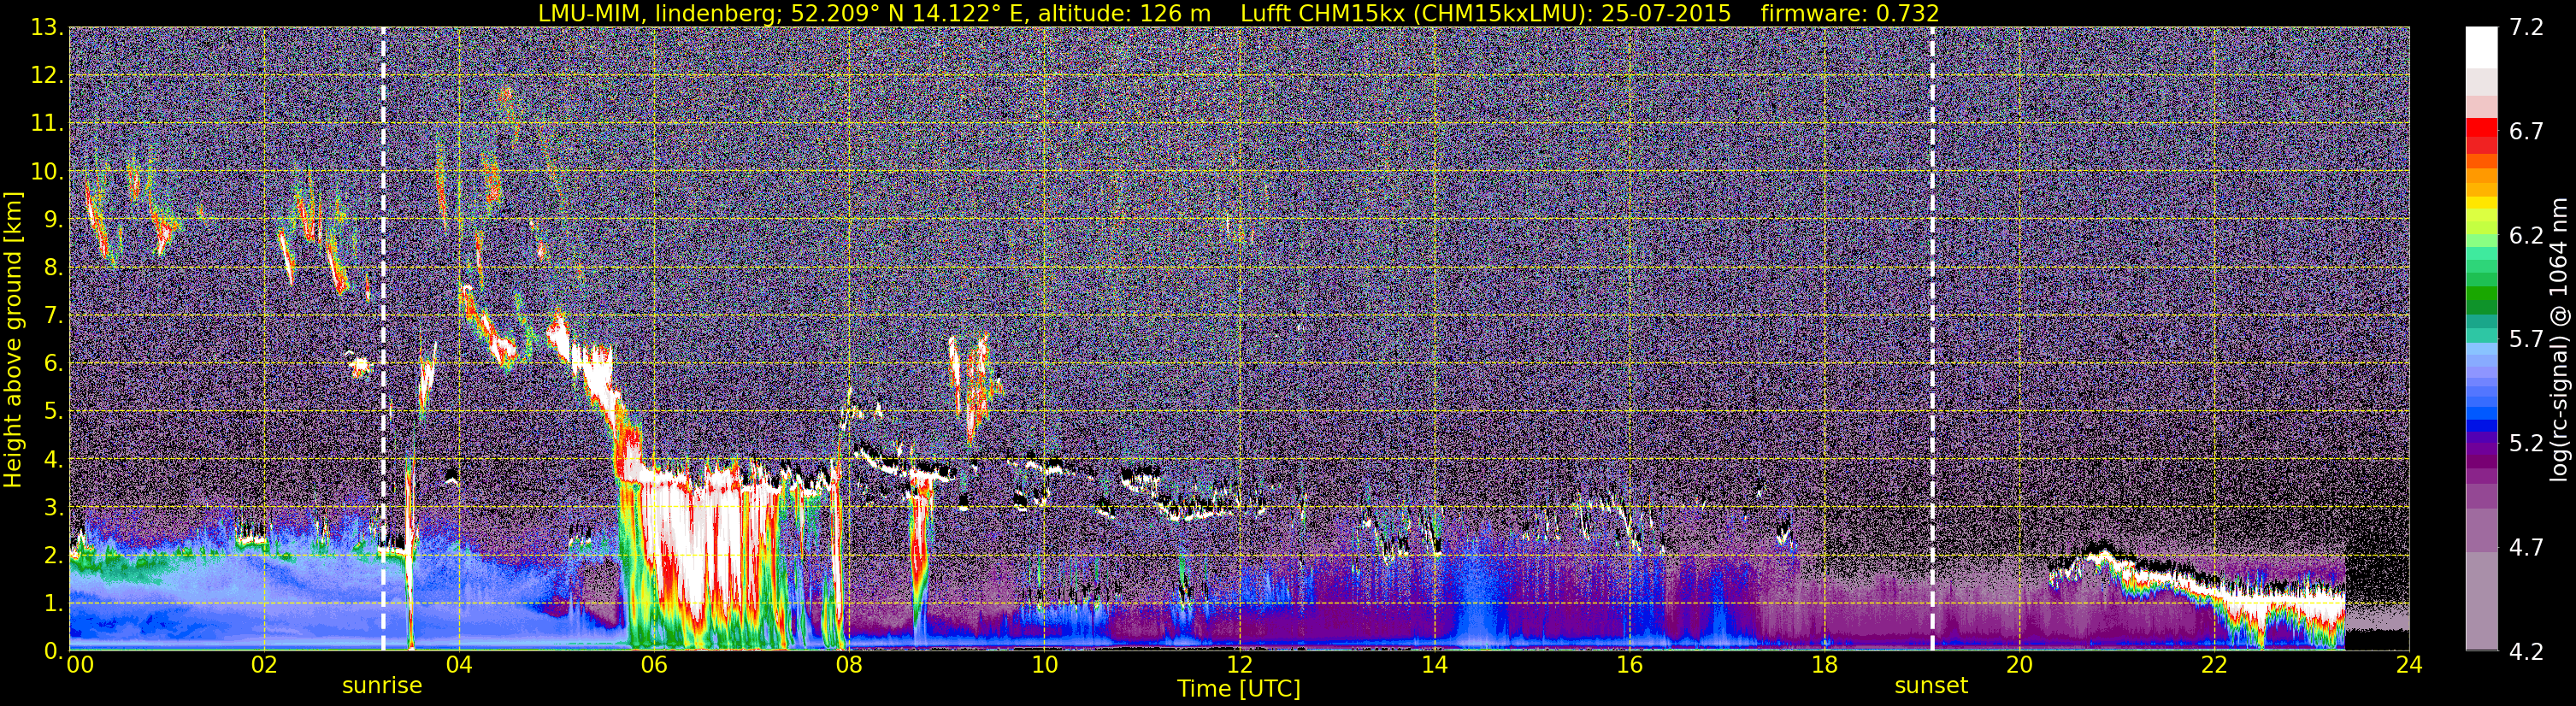Click the colorbar tick value 4.2

[x=2526, y=652]
